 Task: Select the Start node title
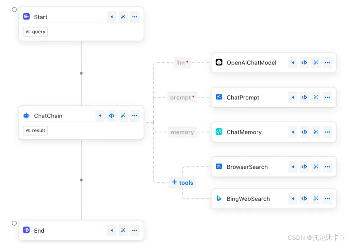(40, 17)
